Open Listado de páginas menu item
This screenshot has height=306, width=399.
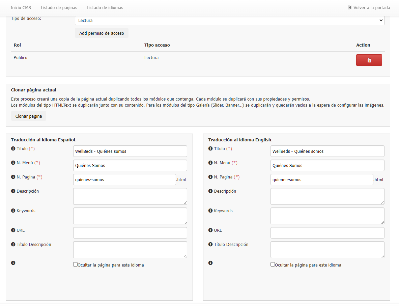[59, 8]
